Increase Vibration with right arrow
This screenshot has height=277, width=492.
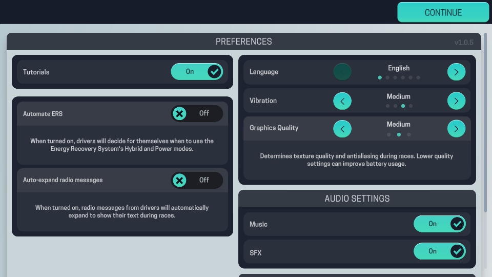click(456, 101)
